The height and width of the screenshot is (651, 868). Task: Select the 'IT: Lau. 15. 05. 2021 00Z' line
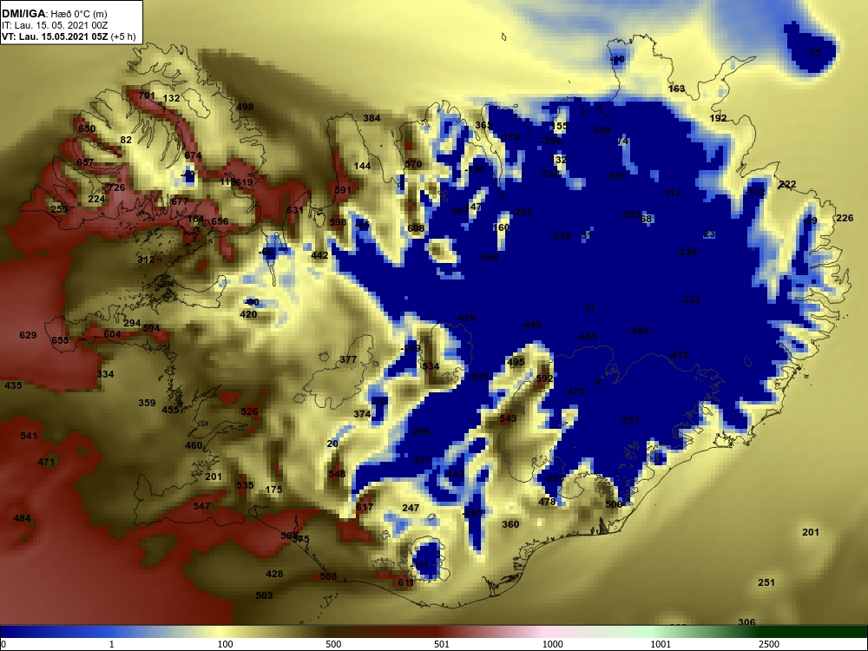point(54,25)
